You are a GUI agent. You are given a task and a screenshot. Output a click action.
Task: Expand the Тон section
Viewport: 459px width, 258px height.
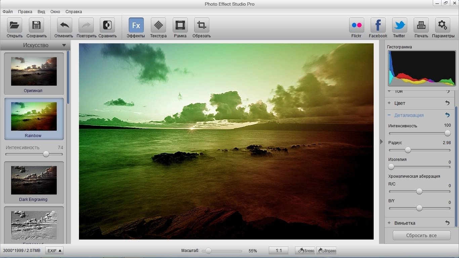[x=389, y=91]
